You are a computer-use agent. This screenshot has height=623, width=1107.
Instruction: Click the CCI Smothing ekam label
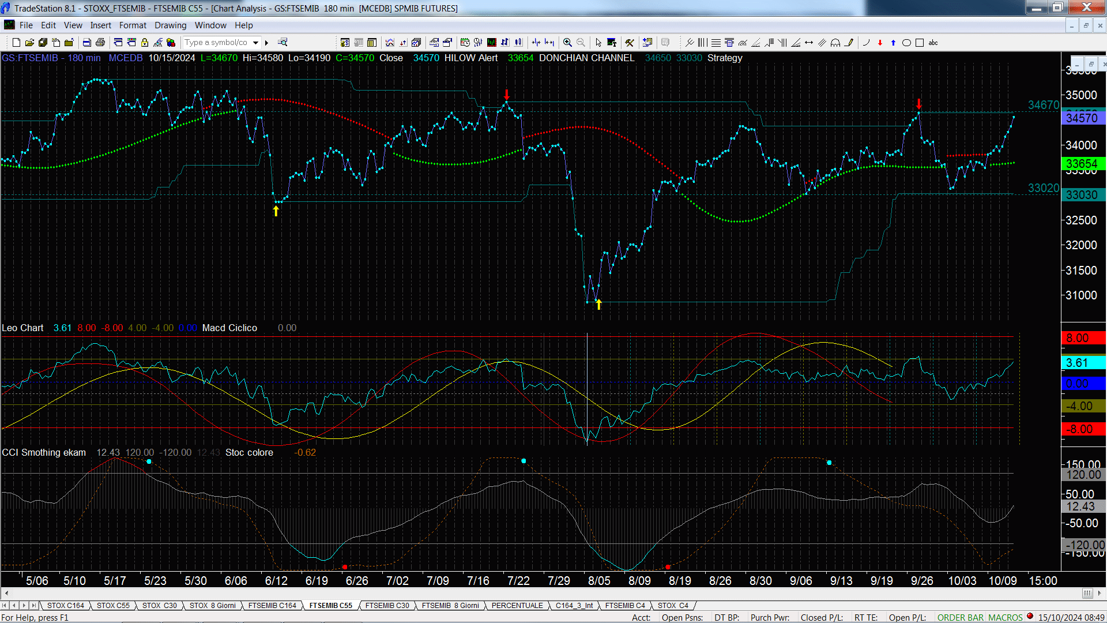(x=44, y=452)
